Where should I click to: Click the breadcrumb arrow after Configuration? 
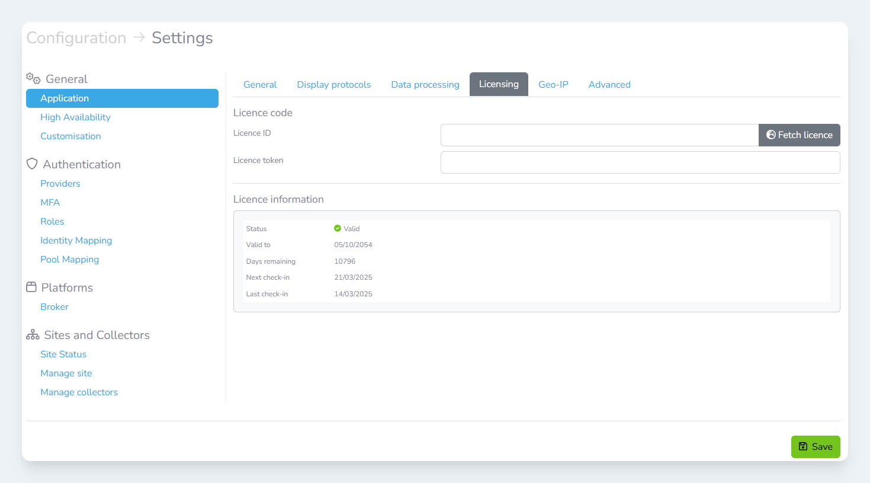(x=139, y=38)
